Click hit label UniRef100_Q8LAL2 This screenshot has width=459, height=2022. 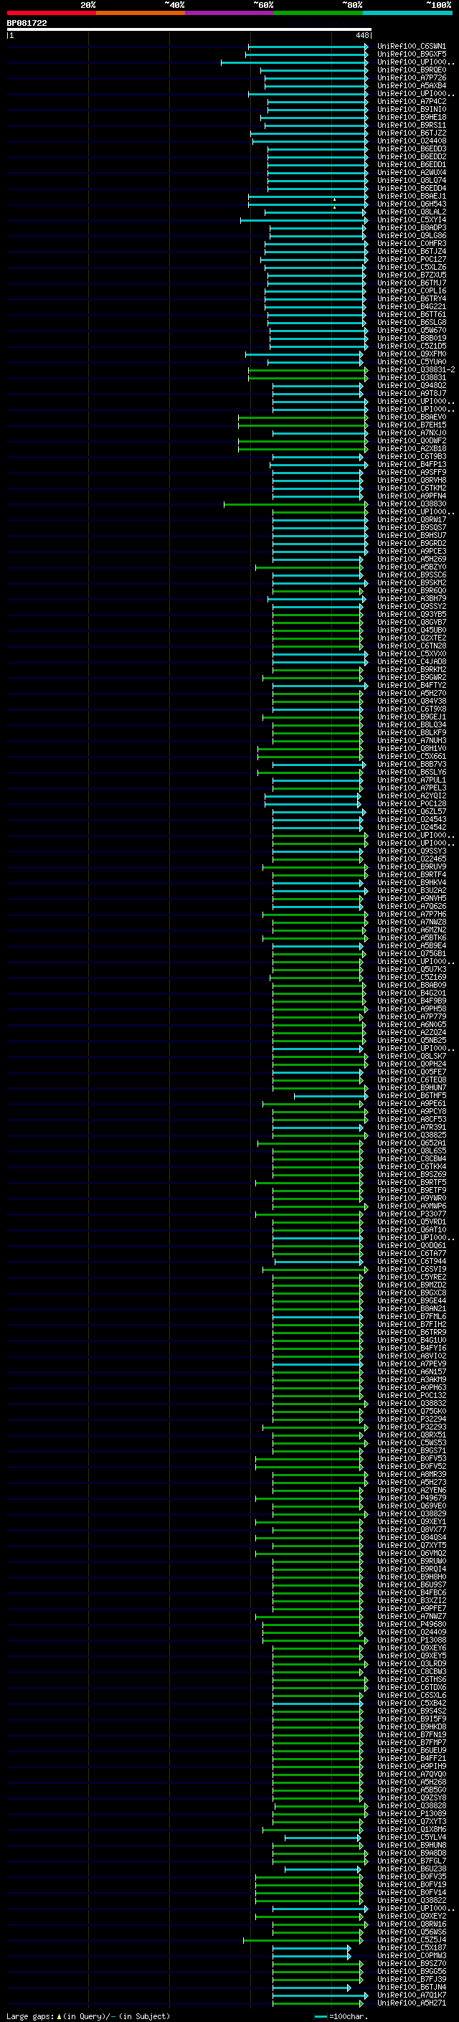click(411, 212)
